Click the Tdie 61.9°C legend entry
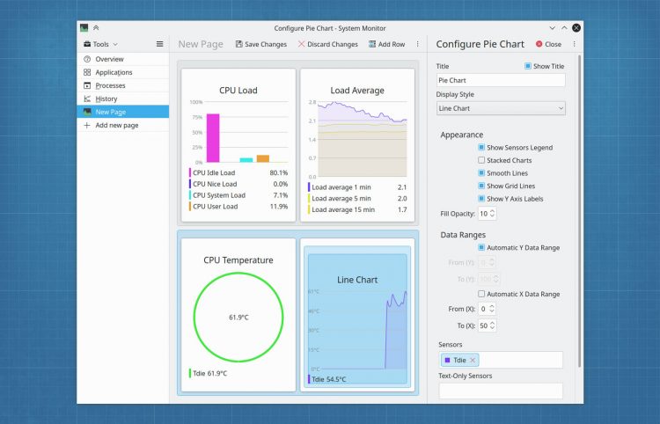Image resolution: width=660 pixels, height=424 pixels. (x=209, y=373)
